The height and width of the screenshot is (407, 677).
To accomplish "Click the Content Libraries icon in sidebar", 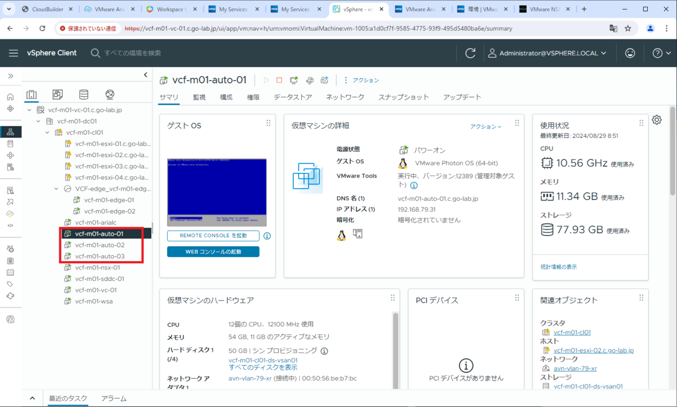I will 10,144.
